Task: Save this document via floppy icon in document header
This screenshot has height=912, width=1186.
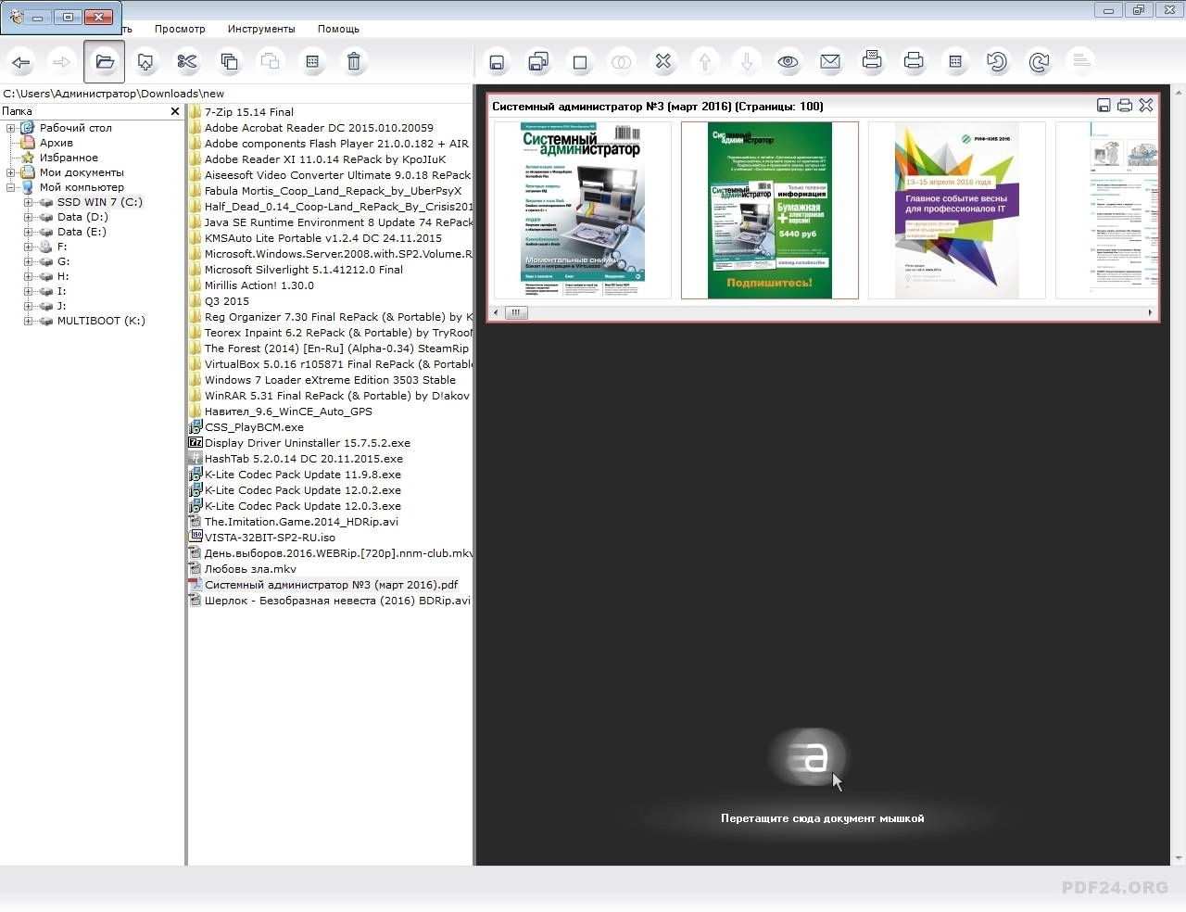Action: pos(1104,106)
